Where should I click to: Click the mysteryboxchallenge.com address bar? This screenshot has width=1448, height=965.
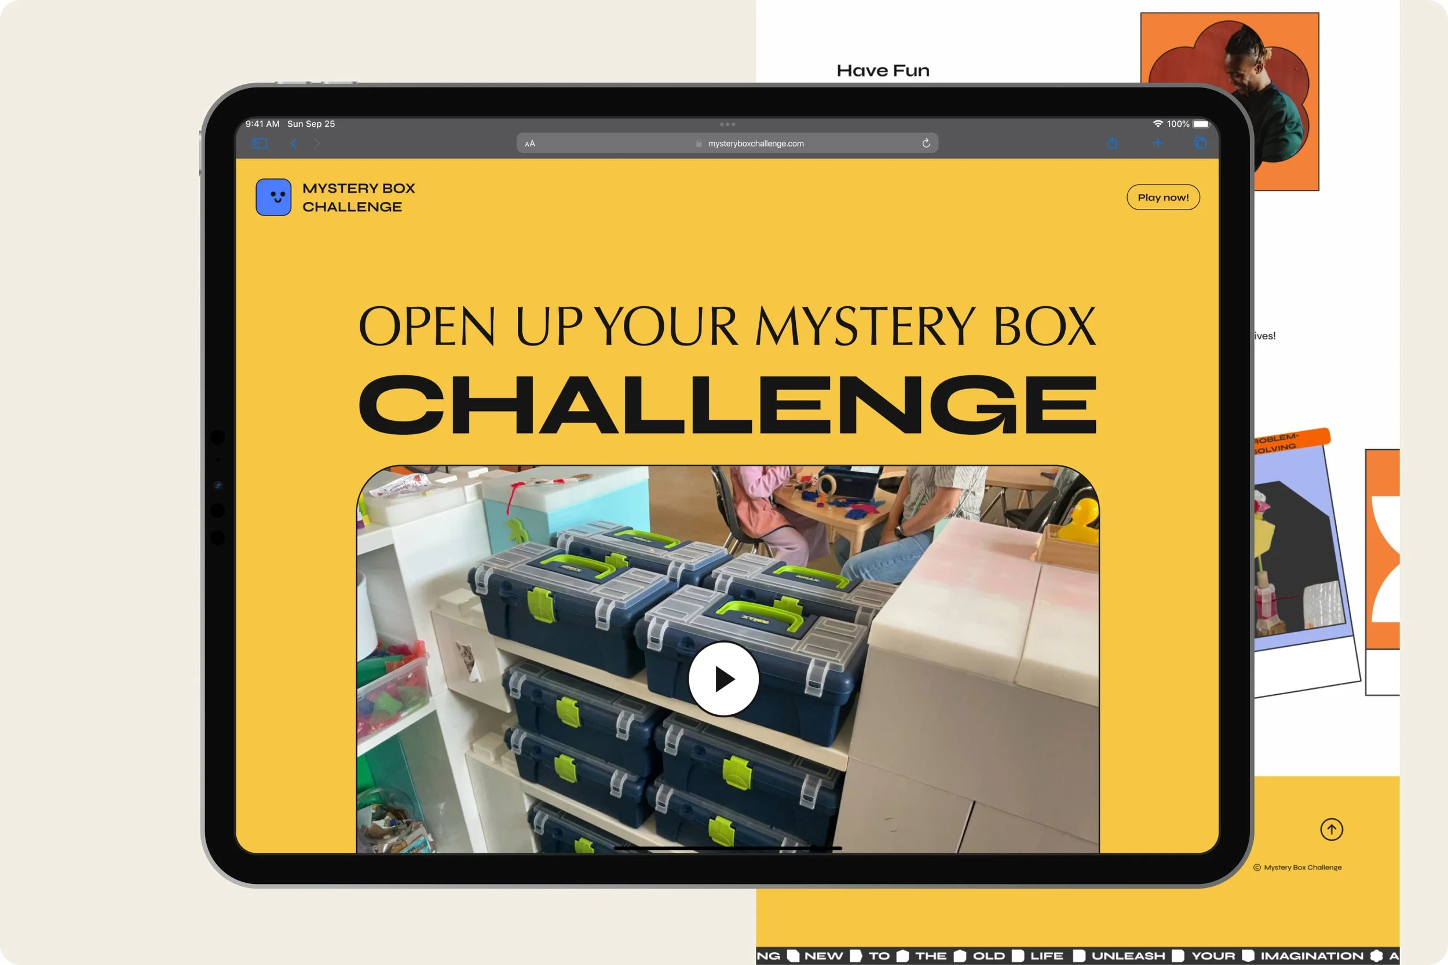[755, 144]
